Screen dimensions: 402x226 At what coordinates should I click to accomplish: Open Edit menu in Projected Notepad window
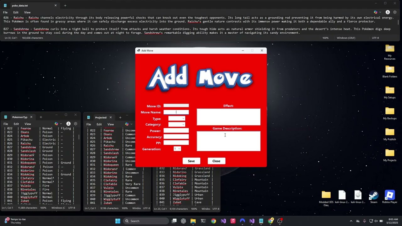99,124
